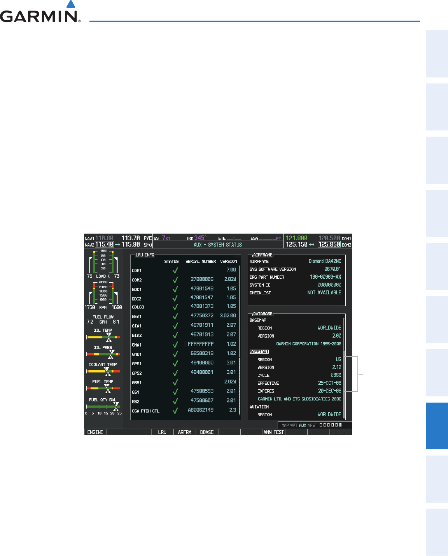Click the AVIATION database heading
448x556 pixels.
tap(259, 407)
